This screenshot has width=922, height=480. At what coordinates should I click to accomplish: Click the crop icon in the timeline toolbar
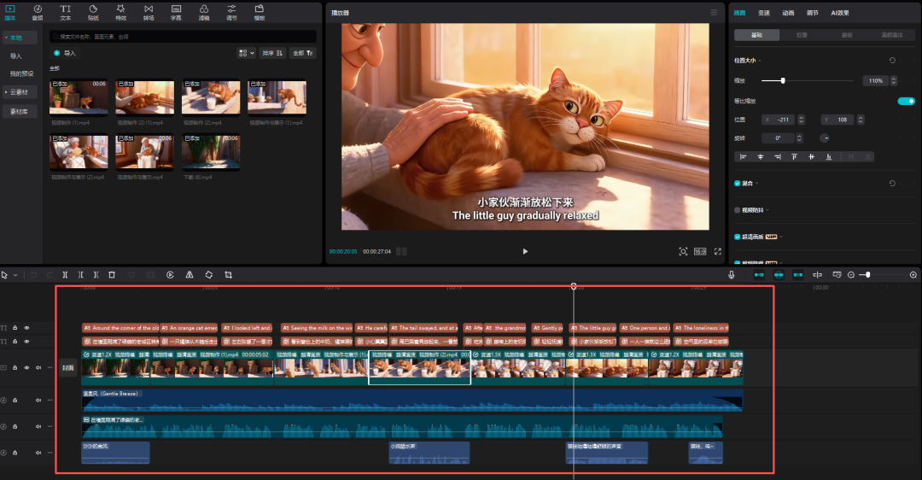click(x=228, y=275)
